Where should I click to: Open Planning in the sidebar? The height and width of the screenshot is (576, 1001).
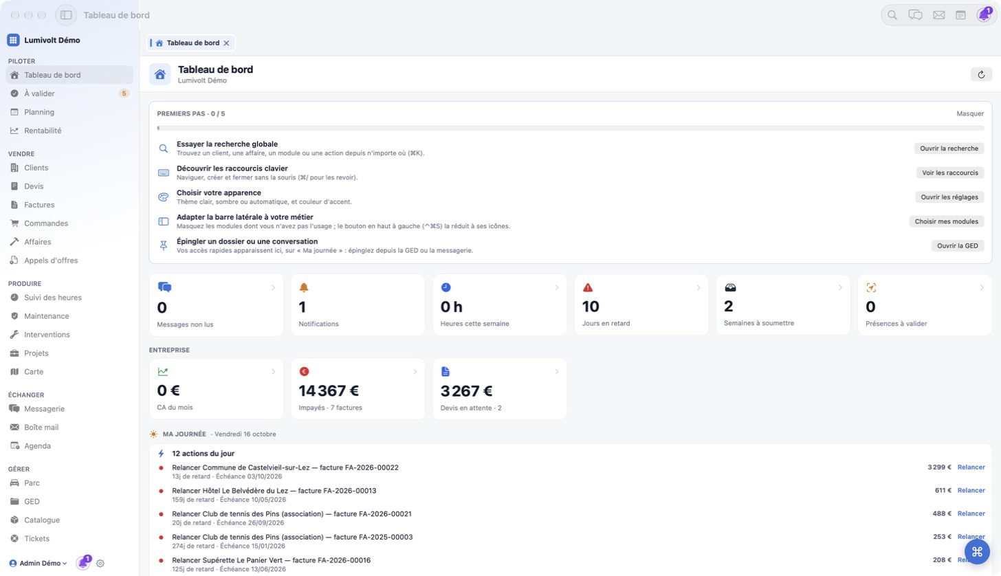69,112
